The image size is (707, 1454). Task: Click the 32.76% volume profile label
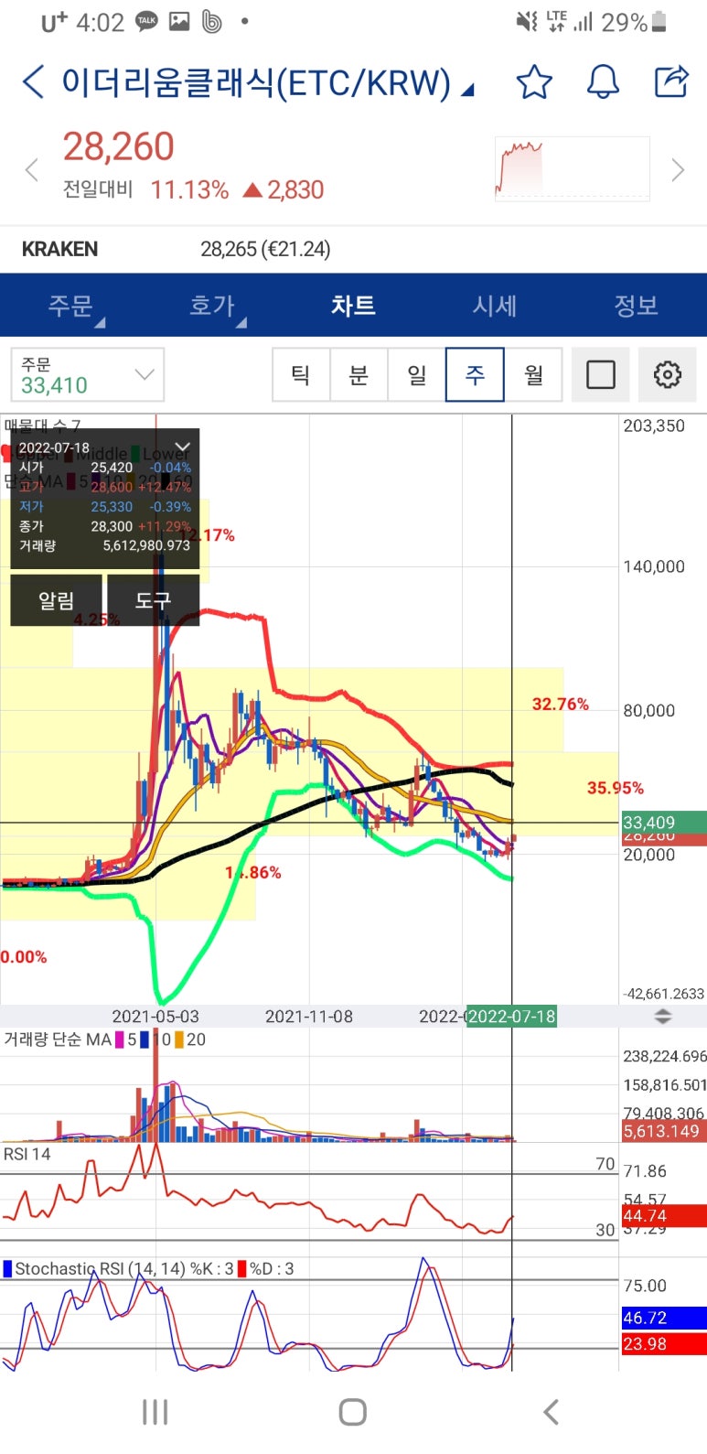pyautogui.click(x=561, y=705)
